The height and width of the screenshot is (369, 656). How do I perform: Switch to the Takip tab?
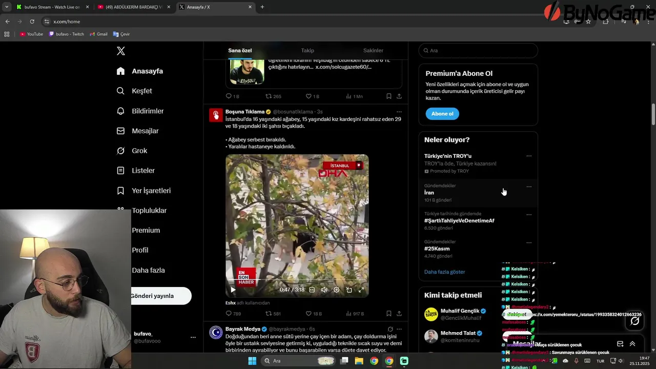[307, 50]
